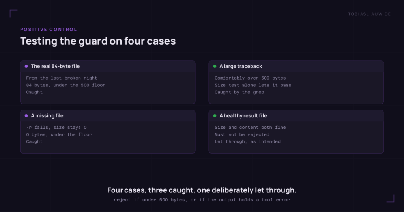Click the top-left corner bracket decoration
The width and height of the screenshot is (404, 212).
tap(13, 13)
